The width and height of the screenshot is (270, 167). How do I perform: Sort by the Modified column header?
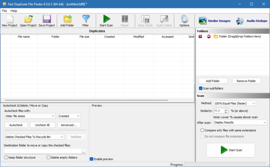click(139, 37)
